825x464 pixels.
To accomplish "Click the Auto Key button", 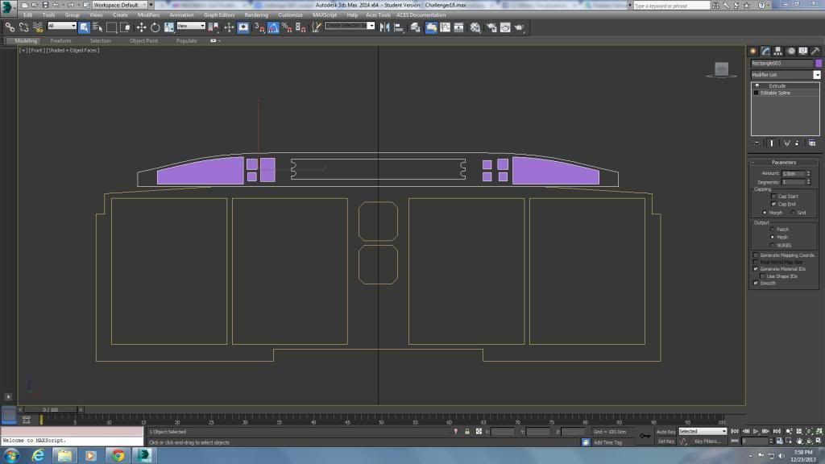I will (665, 432).
